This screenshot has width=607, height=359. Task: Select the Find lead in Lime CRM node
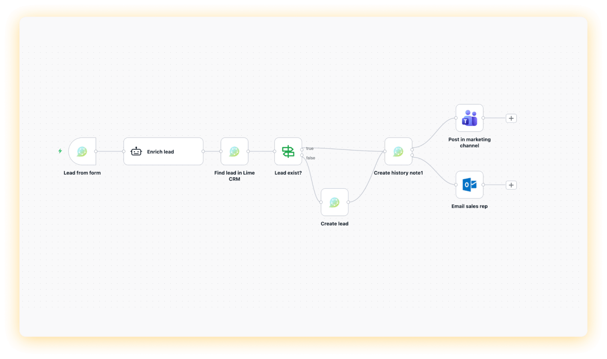tap(234, 151)
